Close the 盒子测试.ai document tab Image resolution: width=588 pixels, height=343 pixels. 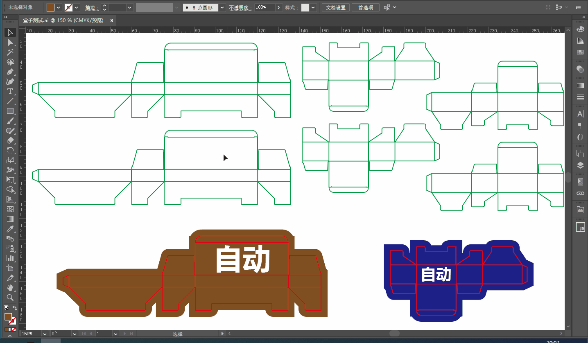coord(111,20)
